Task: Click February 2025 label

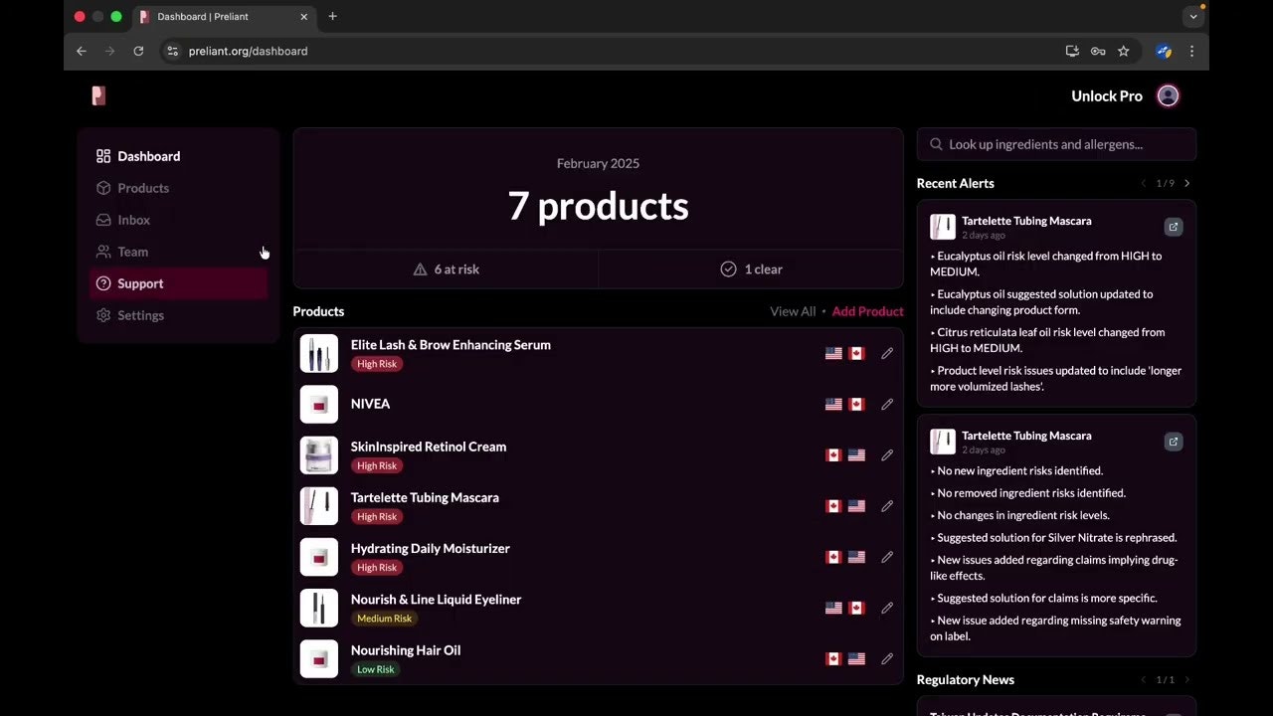Action: 598,163
